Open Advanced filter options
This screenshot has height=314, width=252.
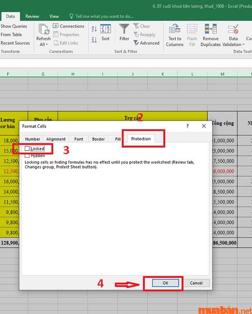[147, 43]
